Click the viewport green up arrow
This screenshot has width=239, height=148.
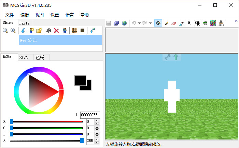(176, 57)
